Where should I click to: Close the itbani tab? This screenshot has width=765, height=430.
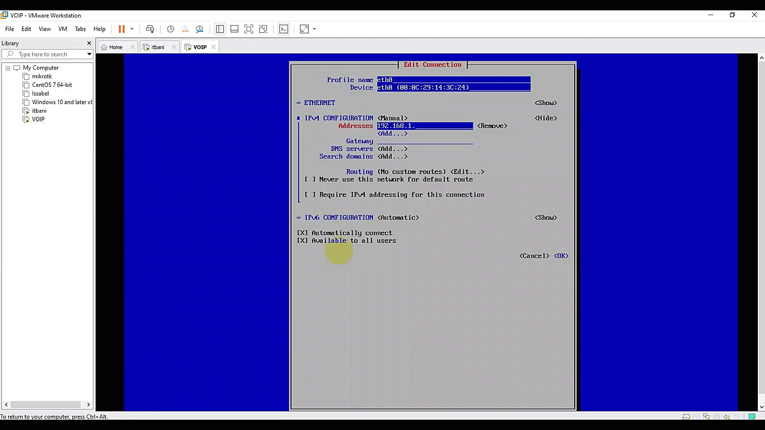[174, 47]
